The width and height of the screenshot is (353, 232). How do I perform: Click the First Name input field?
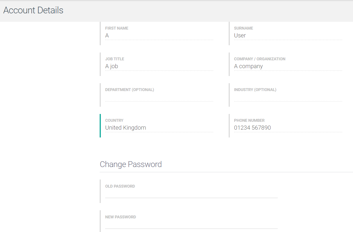coord(159,35)
